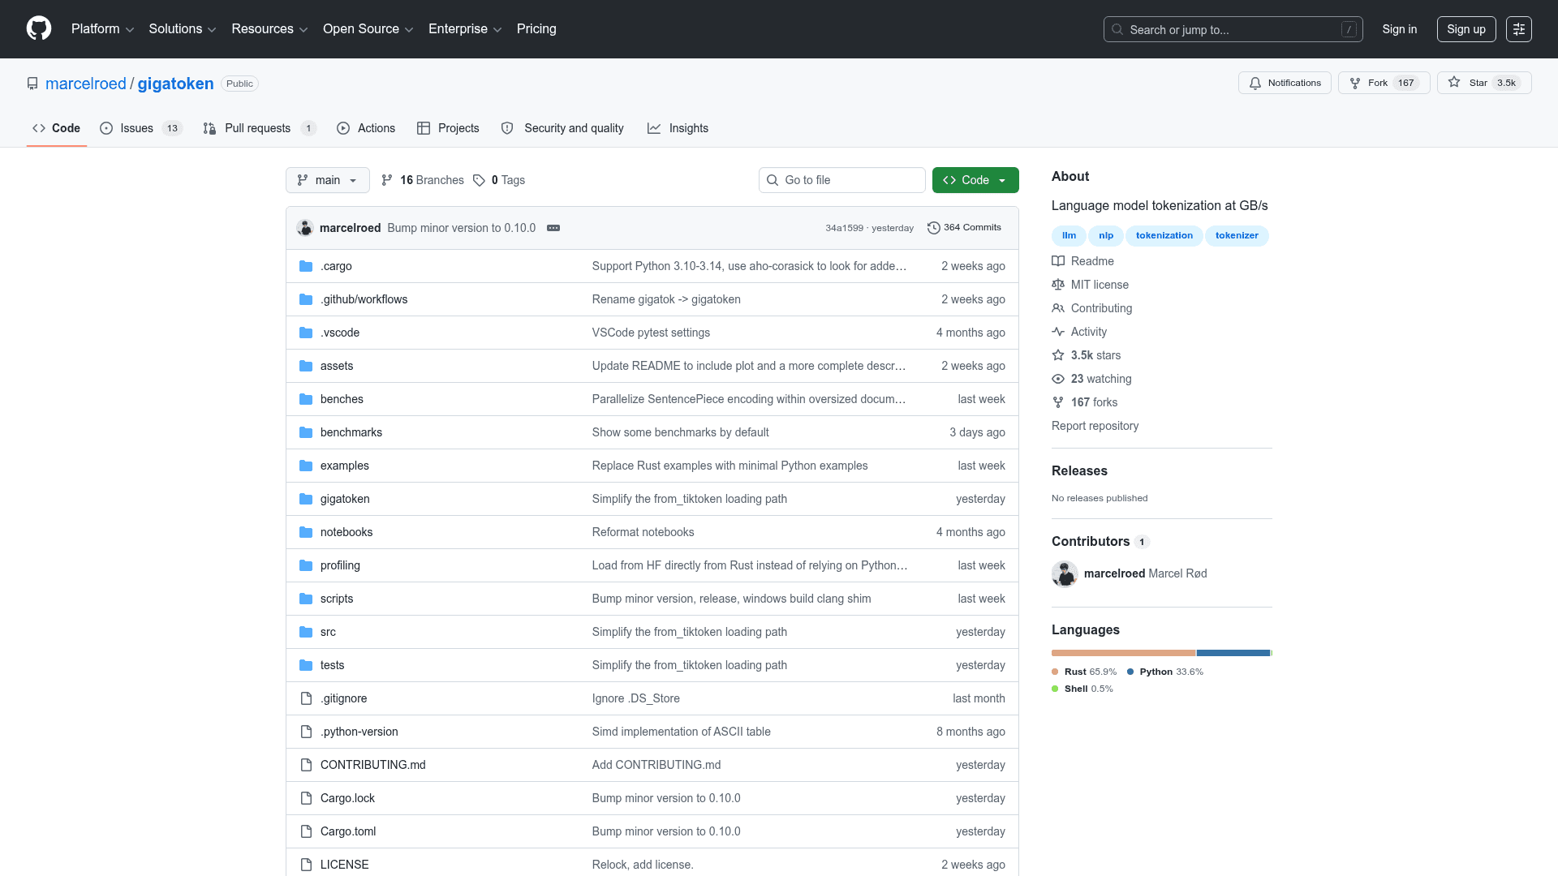This screenshot has width=1558, height=876.
Task: Focus the Go to file field
Action: tap(841, 180)
